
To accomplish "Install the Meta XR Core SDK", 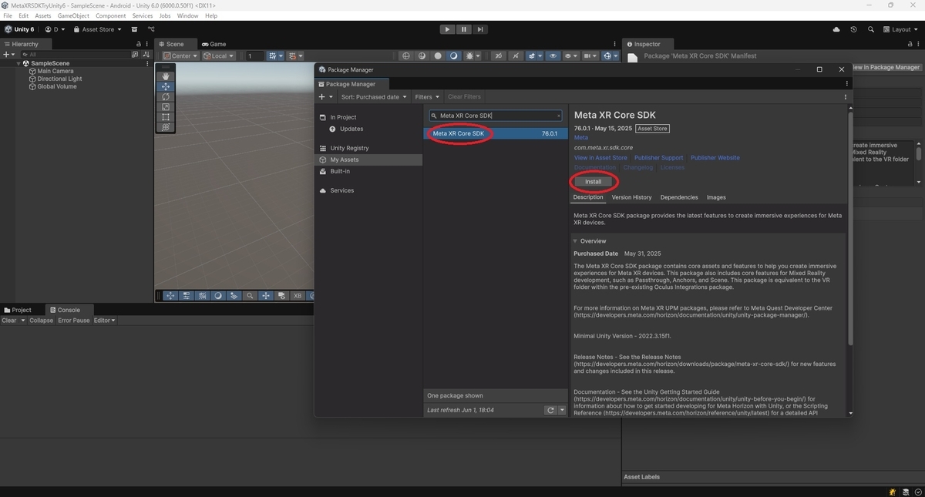I will (x=593, y=182).
